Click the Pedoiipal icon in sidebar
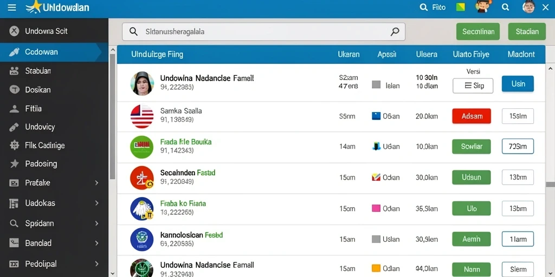Screen dimensions: 555x277 [x=14, y=263]
